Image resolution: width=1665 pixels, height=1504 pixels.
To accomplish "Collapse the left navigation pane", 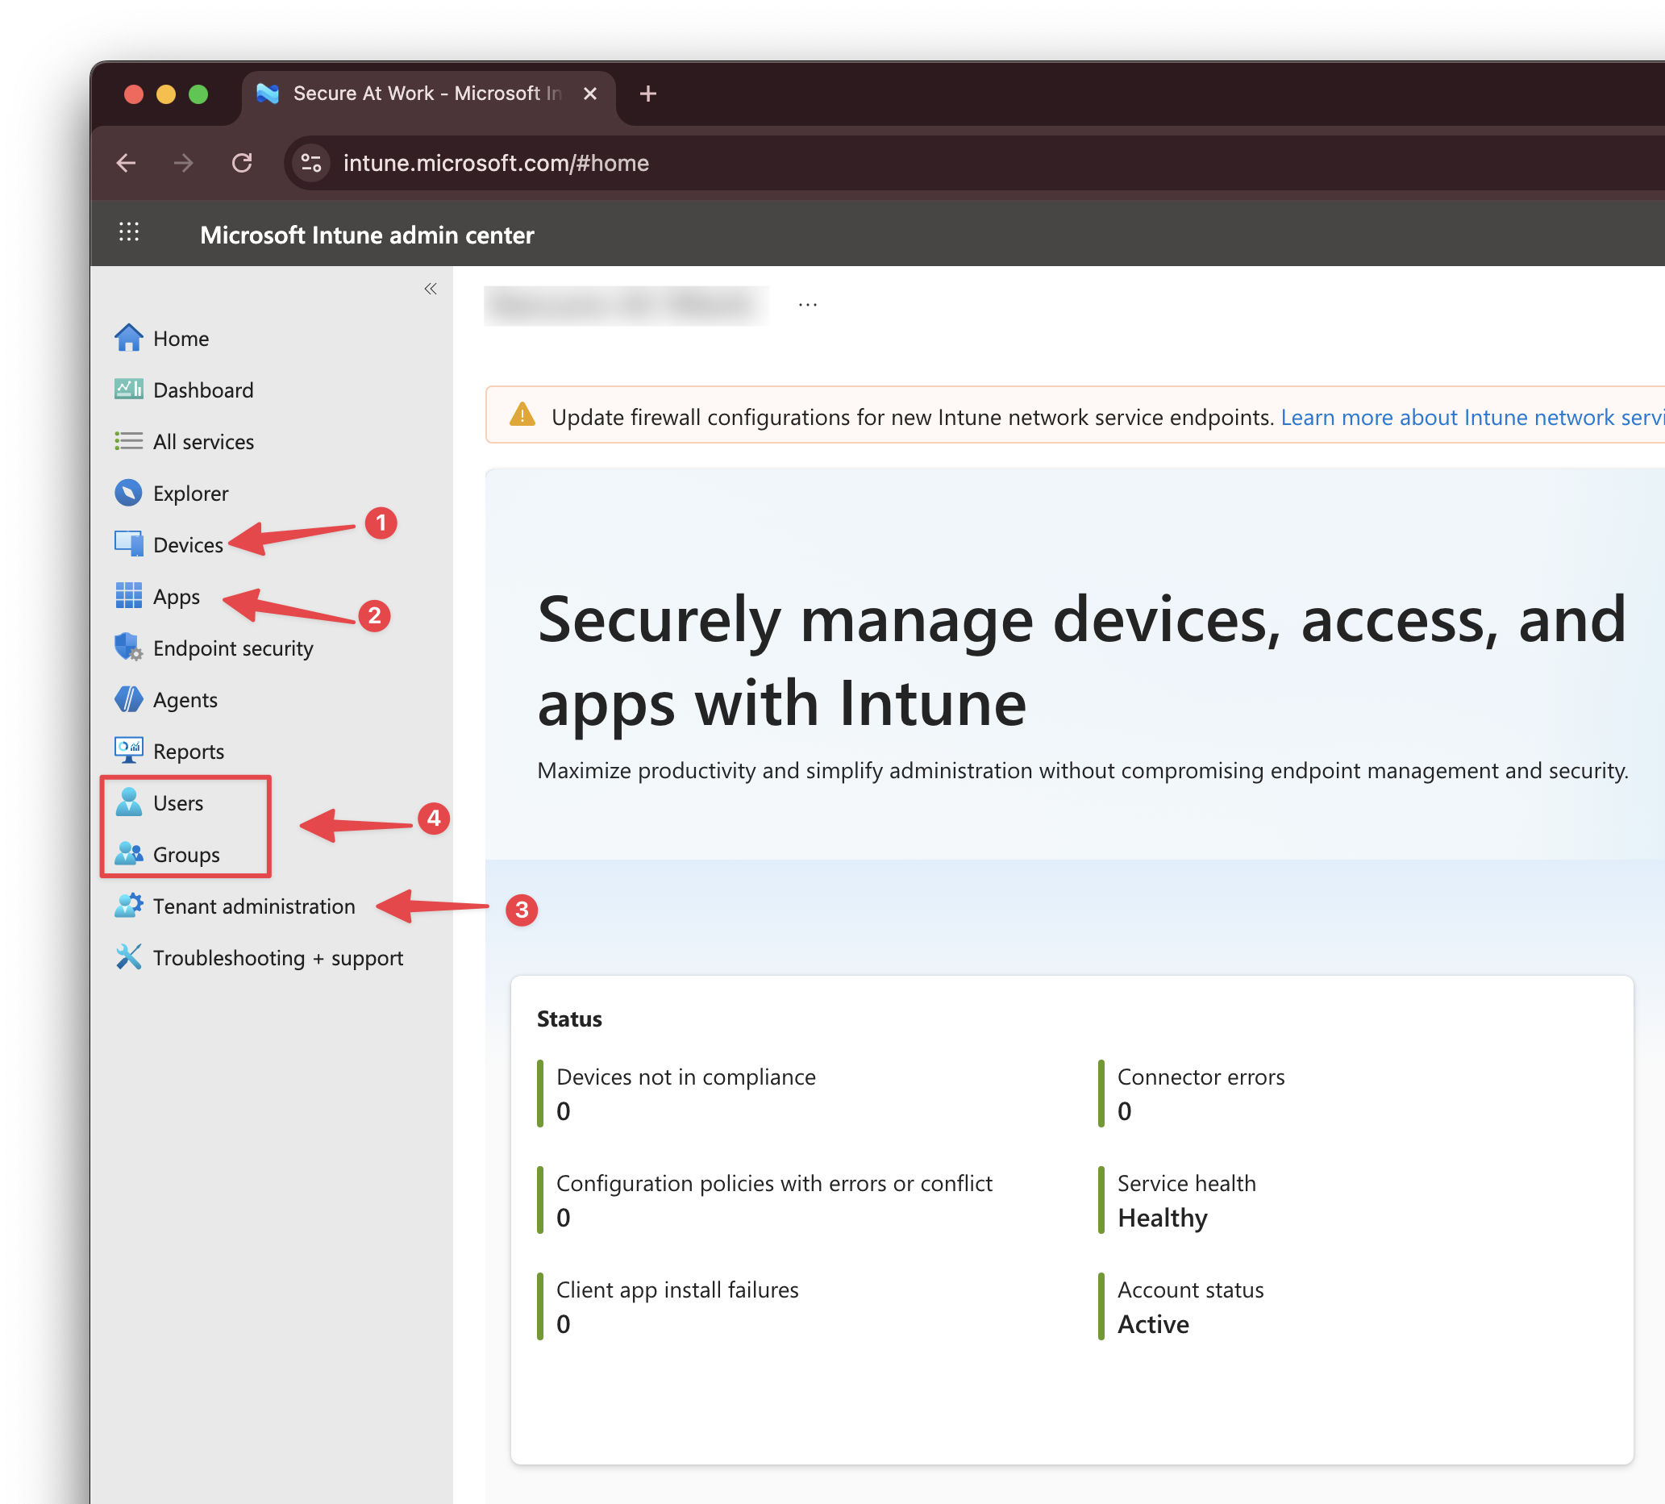I will 431,288.
